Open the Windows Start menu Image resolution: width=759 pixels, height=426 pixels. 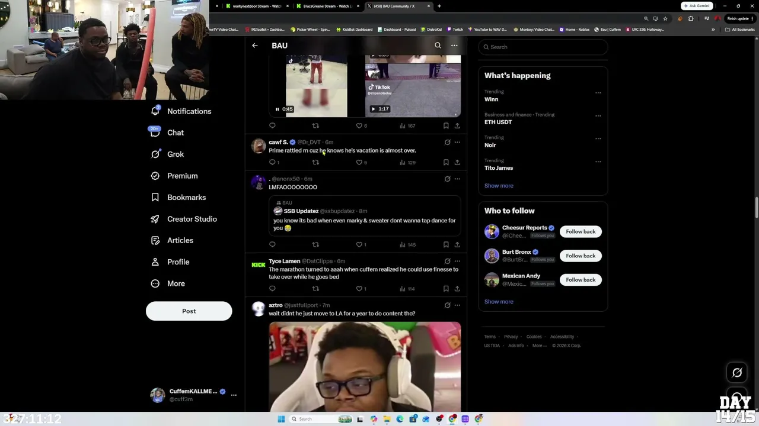(281, 419)
